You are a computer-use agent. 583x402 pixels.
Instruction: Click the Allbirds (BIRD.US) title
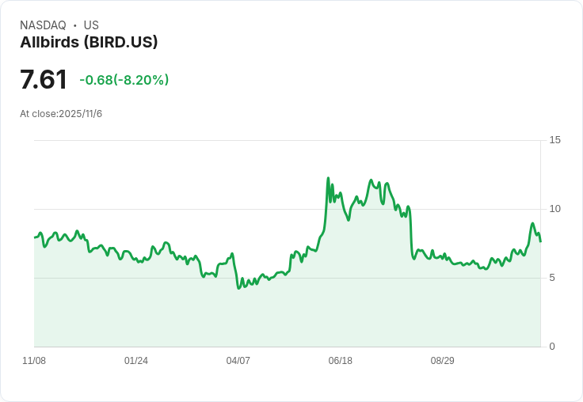(89, 43)
